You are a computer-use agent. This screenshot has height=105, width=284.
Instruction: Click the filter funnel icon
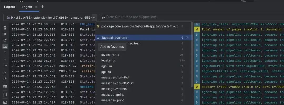[x=103, y=17]
